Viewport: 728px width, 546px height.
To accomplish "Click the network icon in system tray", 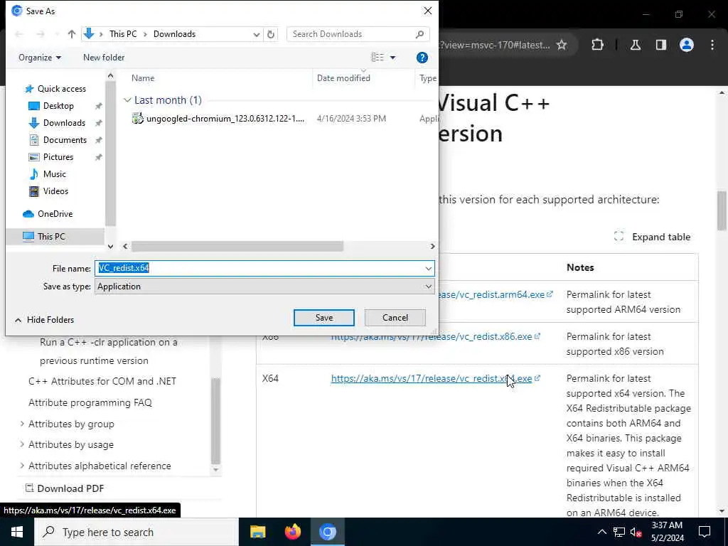I will click(619, 532).
